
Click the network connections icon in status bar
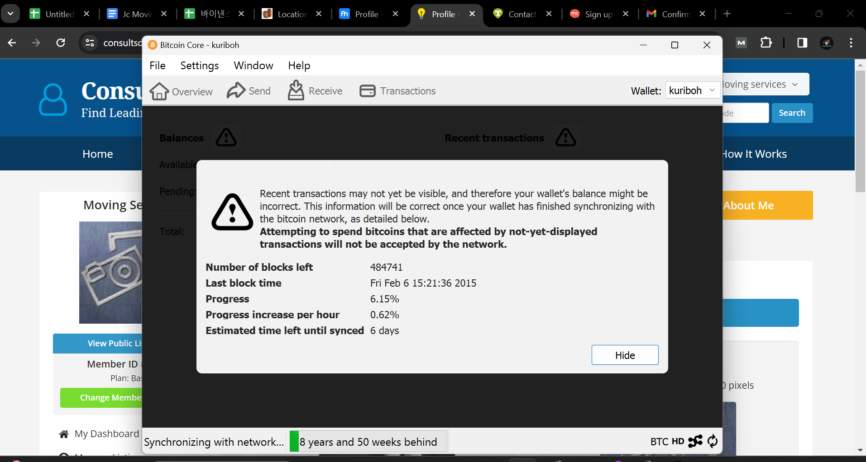click(x=695, y=441)
